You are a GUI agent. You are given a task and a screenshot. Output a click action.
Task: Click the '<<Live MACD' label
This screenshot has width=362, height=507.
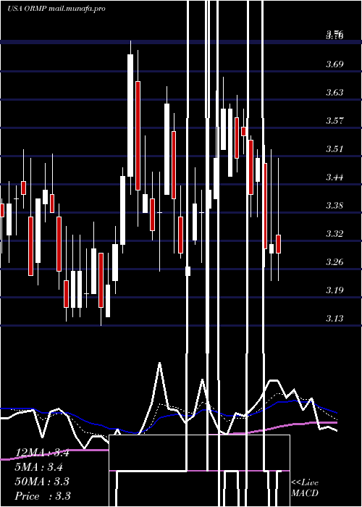coord(305,488)
